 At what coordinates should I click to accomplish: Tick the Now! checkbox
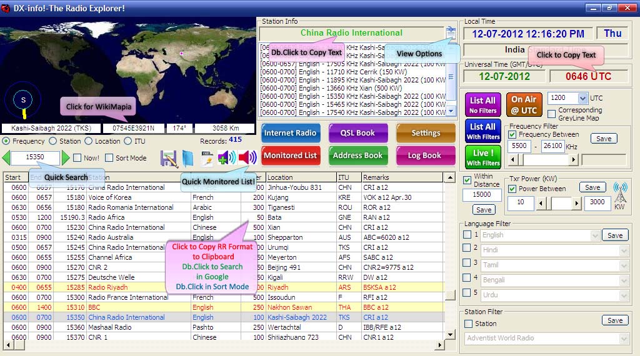click(77, 158)
